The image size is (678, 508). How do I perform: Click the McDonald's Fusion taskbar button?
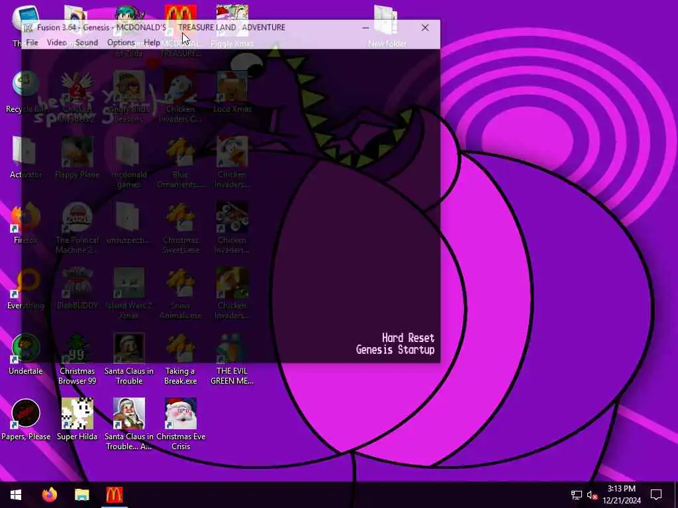pos(114,495)
